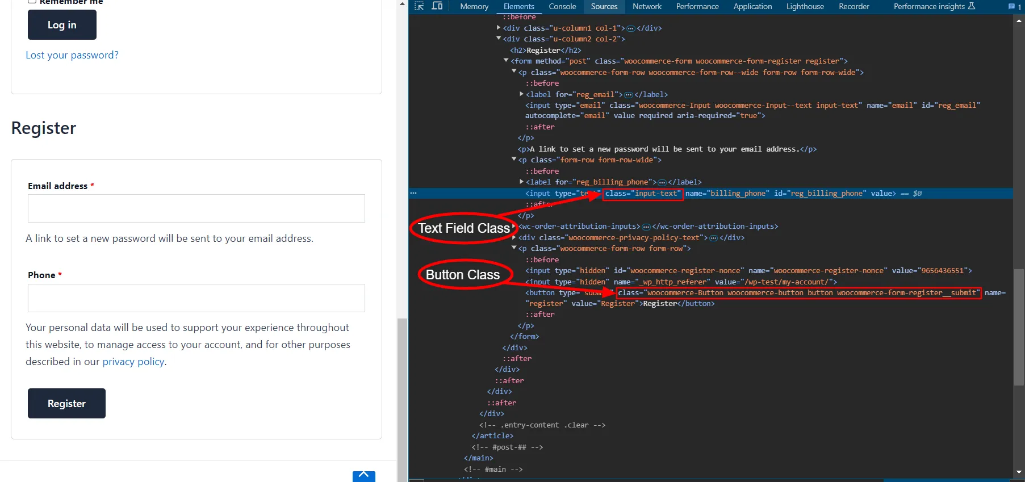1025x482 pixels.
Task: Open the Lighthouse tab
Action: (x=805, y=6)
